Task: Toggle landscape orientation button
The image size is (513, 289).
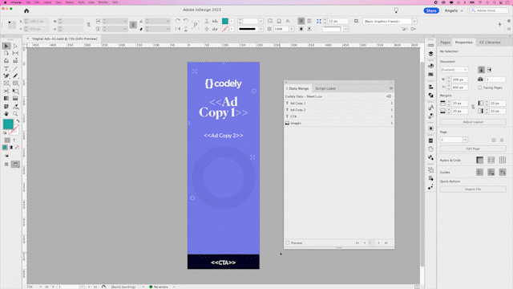Action: pos(489,70)
